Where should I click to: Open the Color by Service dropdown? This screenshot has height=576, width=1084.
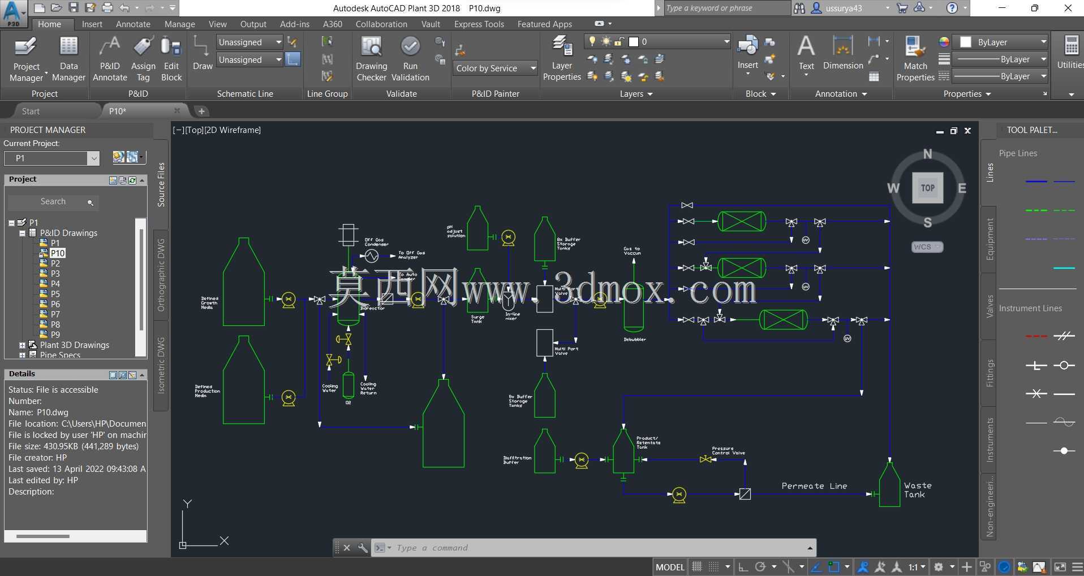click(496, 68)
